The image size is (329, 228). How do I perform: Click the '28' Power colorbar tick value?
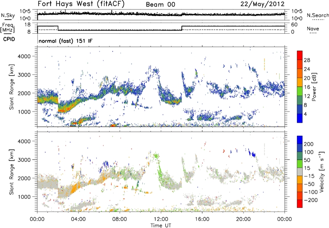(x=307, y=60)
